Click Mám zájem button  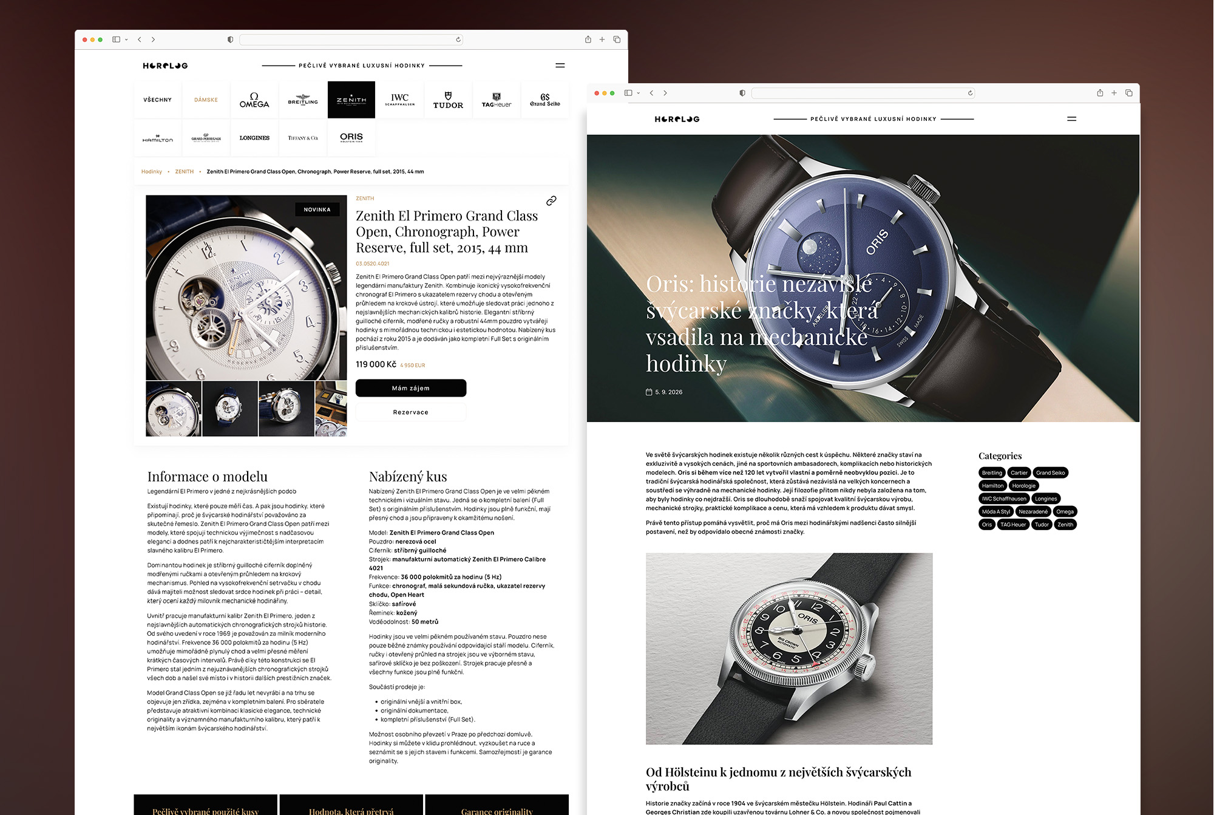tap(411, 388)
